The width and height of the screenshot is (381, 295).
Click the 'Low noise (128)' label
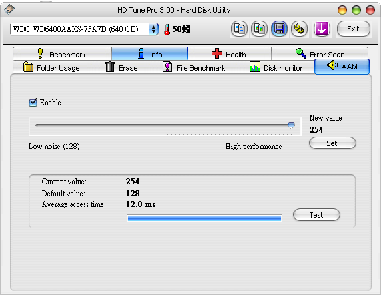click(x=54, y=147)
